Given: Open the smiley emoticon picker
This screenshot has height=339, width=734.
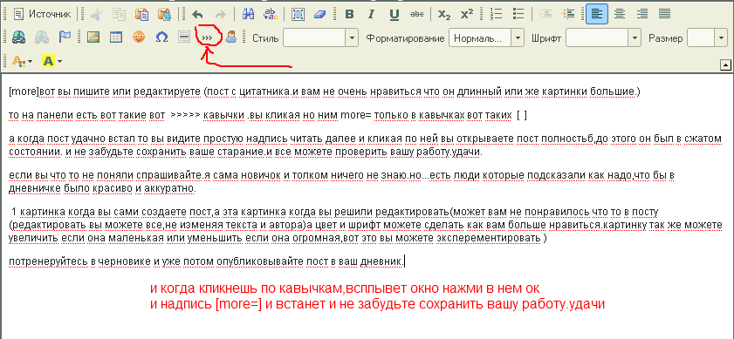Looking at the screenshot, I should [x=139, y=37].
